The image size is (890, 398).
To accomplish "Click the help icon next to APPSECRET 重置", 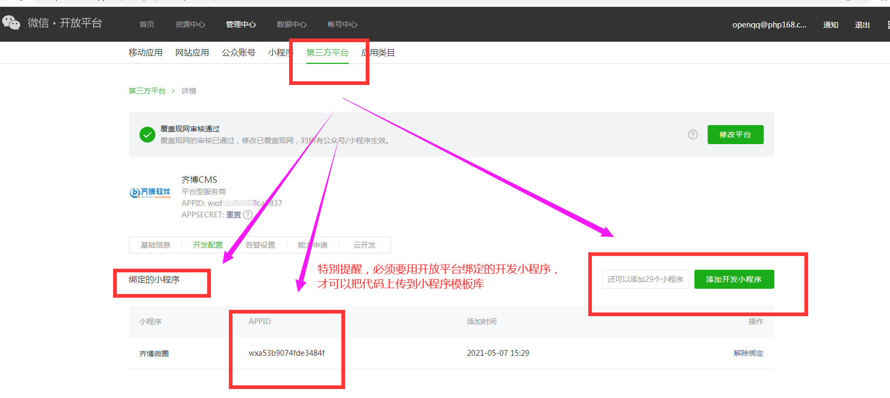I will [248, 215].
